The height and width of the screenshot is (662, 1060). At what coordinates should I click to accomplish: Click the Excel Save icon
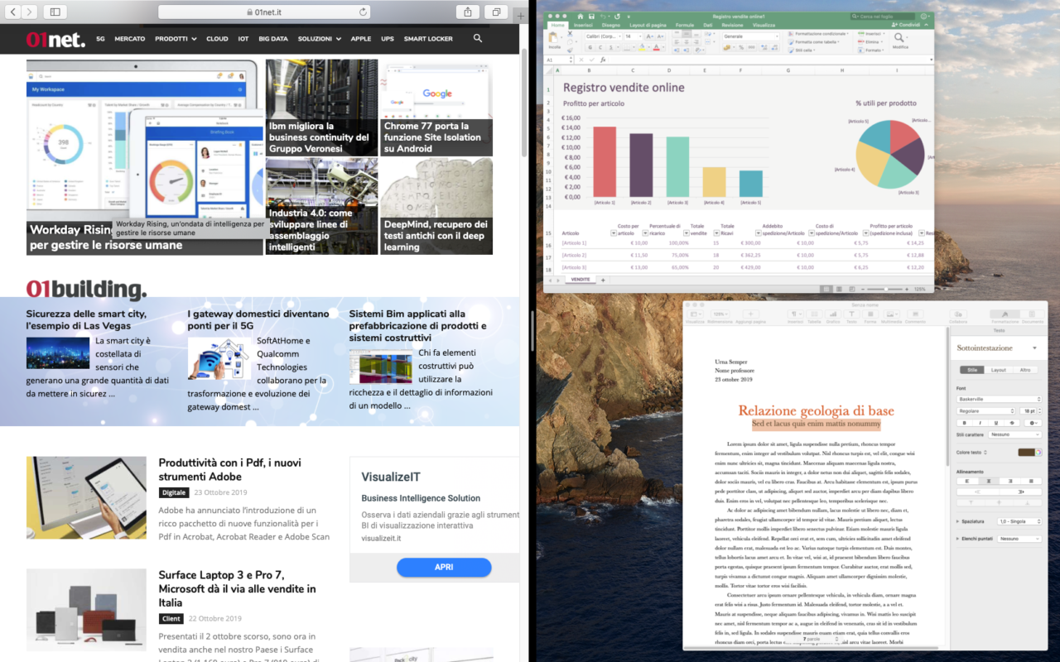point(590,17)
